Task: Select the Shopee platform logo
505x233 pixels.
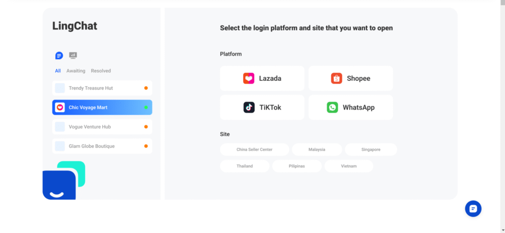Action: (x=336, y=78)
